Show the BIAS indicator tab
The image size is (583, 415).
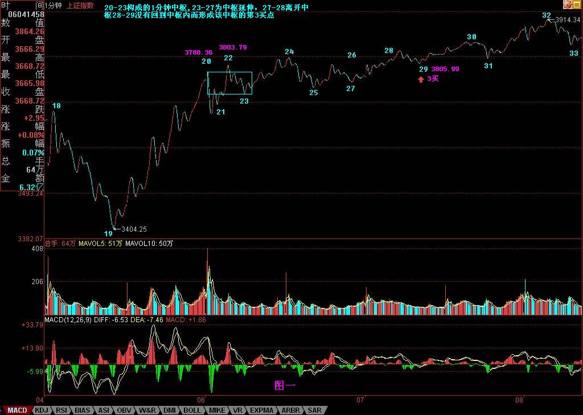coord(83,410)
